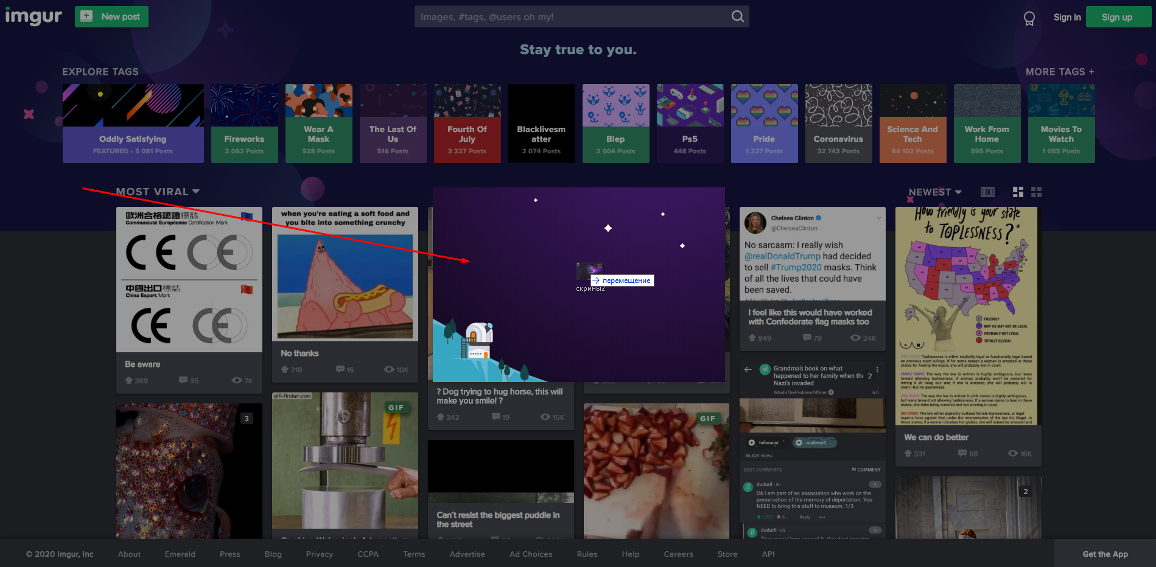Open the Get the App link
Screen dimensions: 1156x567
[1105, 554]
